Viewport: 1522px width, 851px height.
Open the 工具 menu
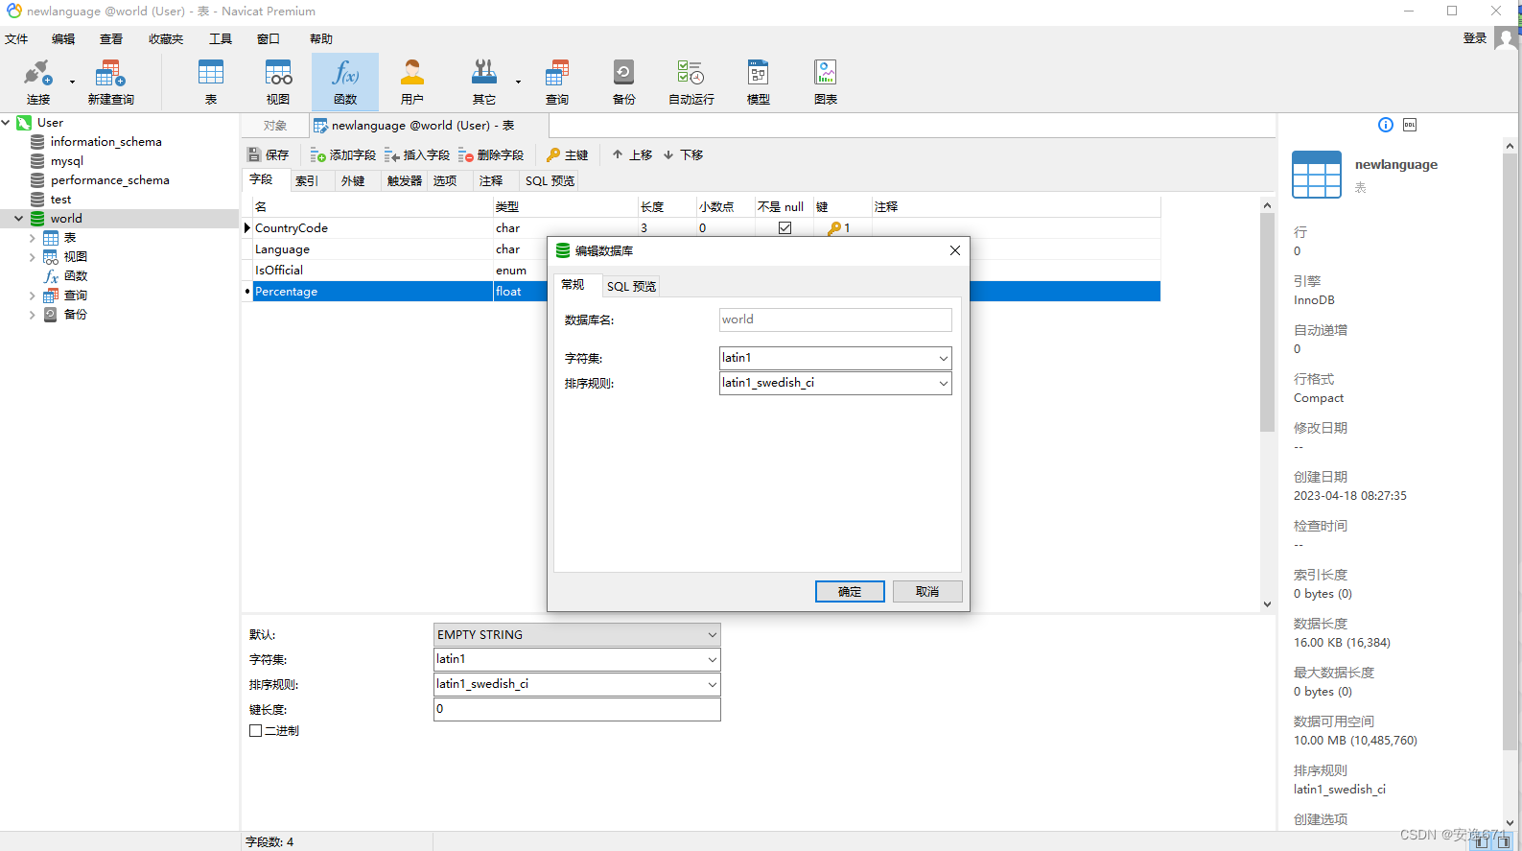tap(221, 39)
